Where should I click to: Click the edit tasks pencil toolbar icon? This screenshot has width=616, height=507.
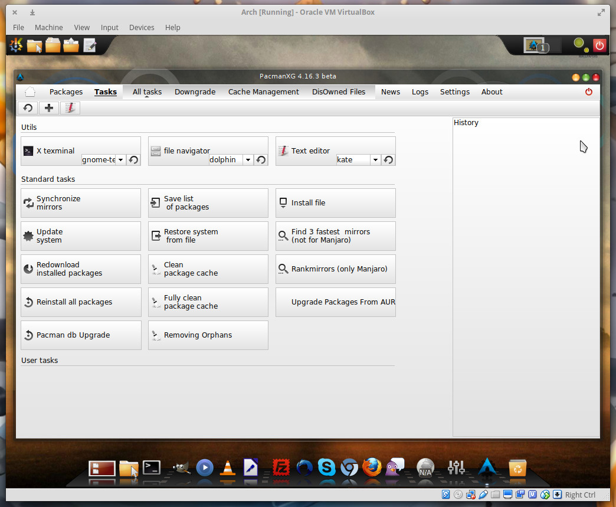point(70,107)
